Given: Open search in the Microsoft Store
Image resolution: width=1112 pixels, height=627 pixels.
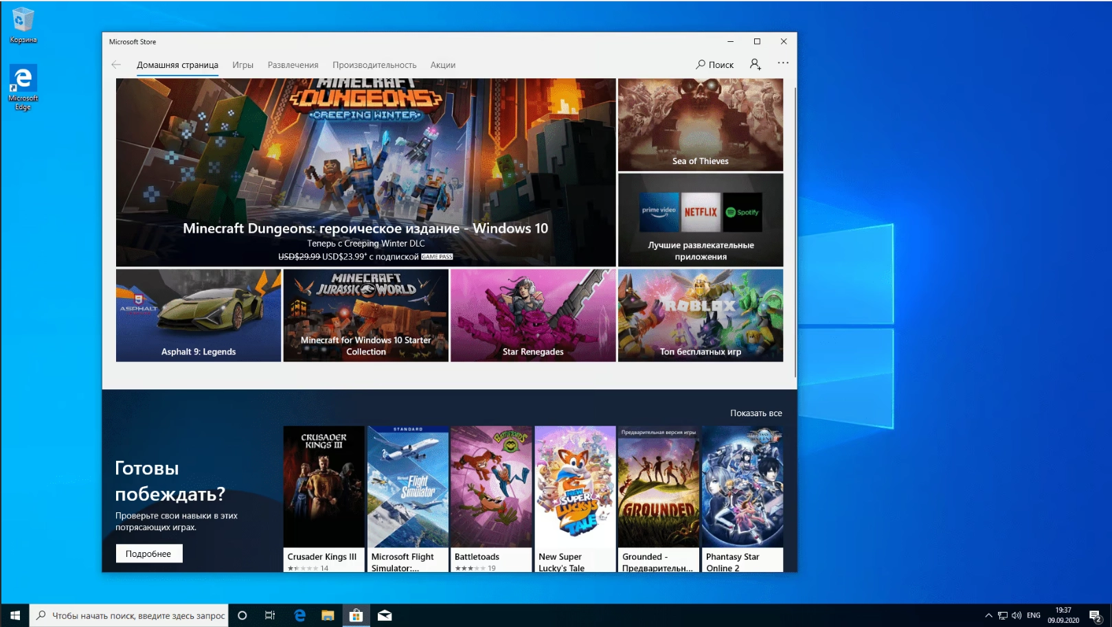Looking at the screenshot, I should pos(715,64).
